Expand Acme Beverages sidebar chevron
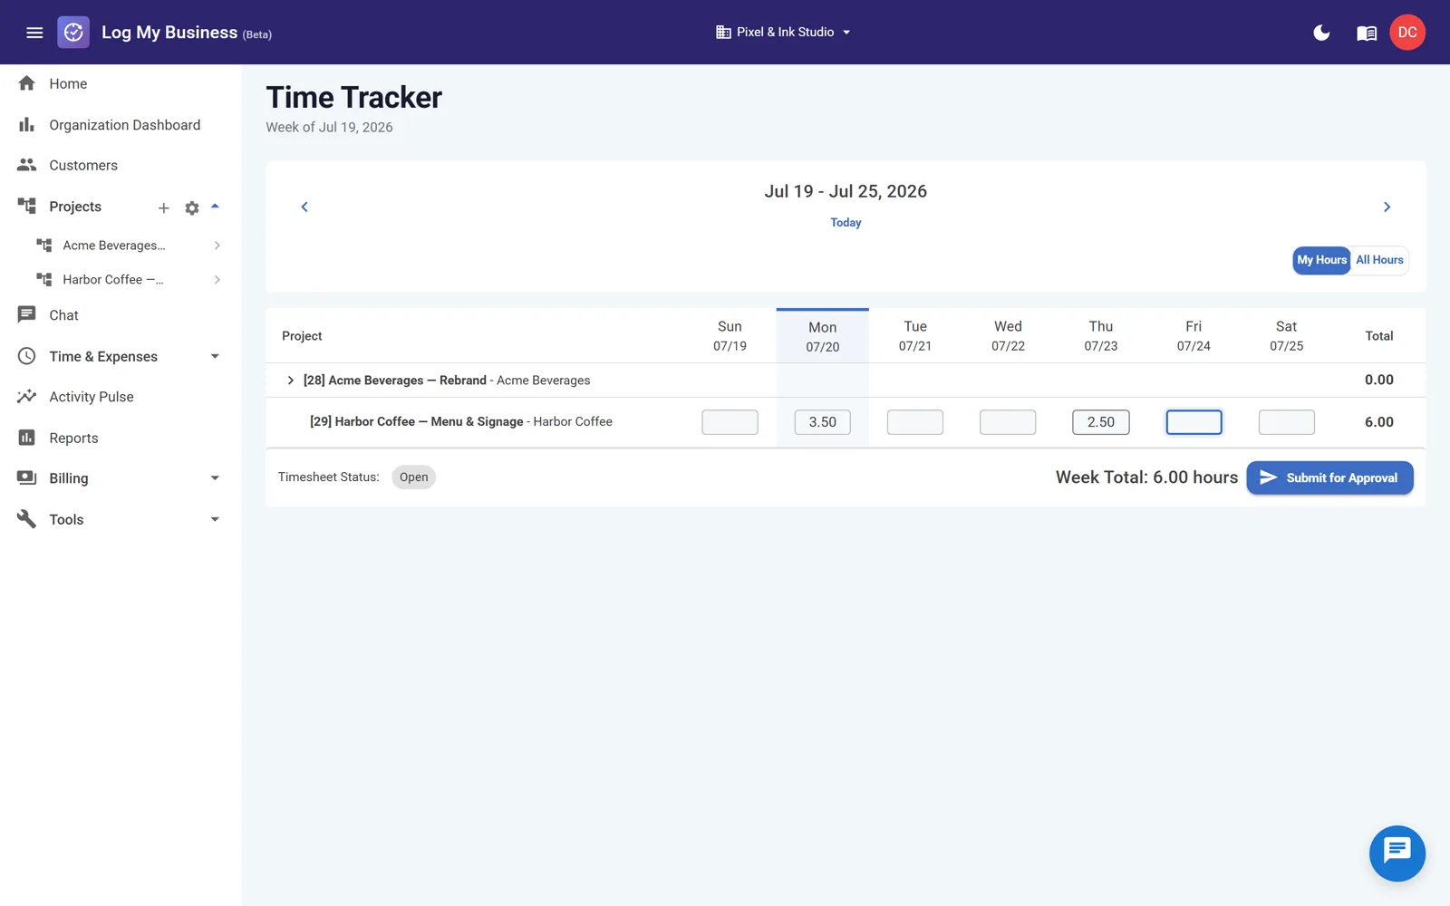 [x=217, y=246]
